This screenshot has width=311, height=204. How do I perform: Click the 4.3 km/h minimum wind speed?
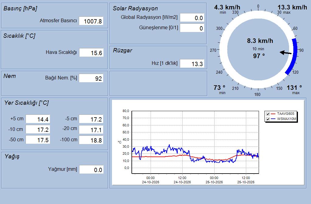227,7
